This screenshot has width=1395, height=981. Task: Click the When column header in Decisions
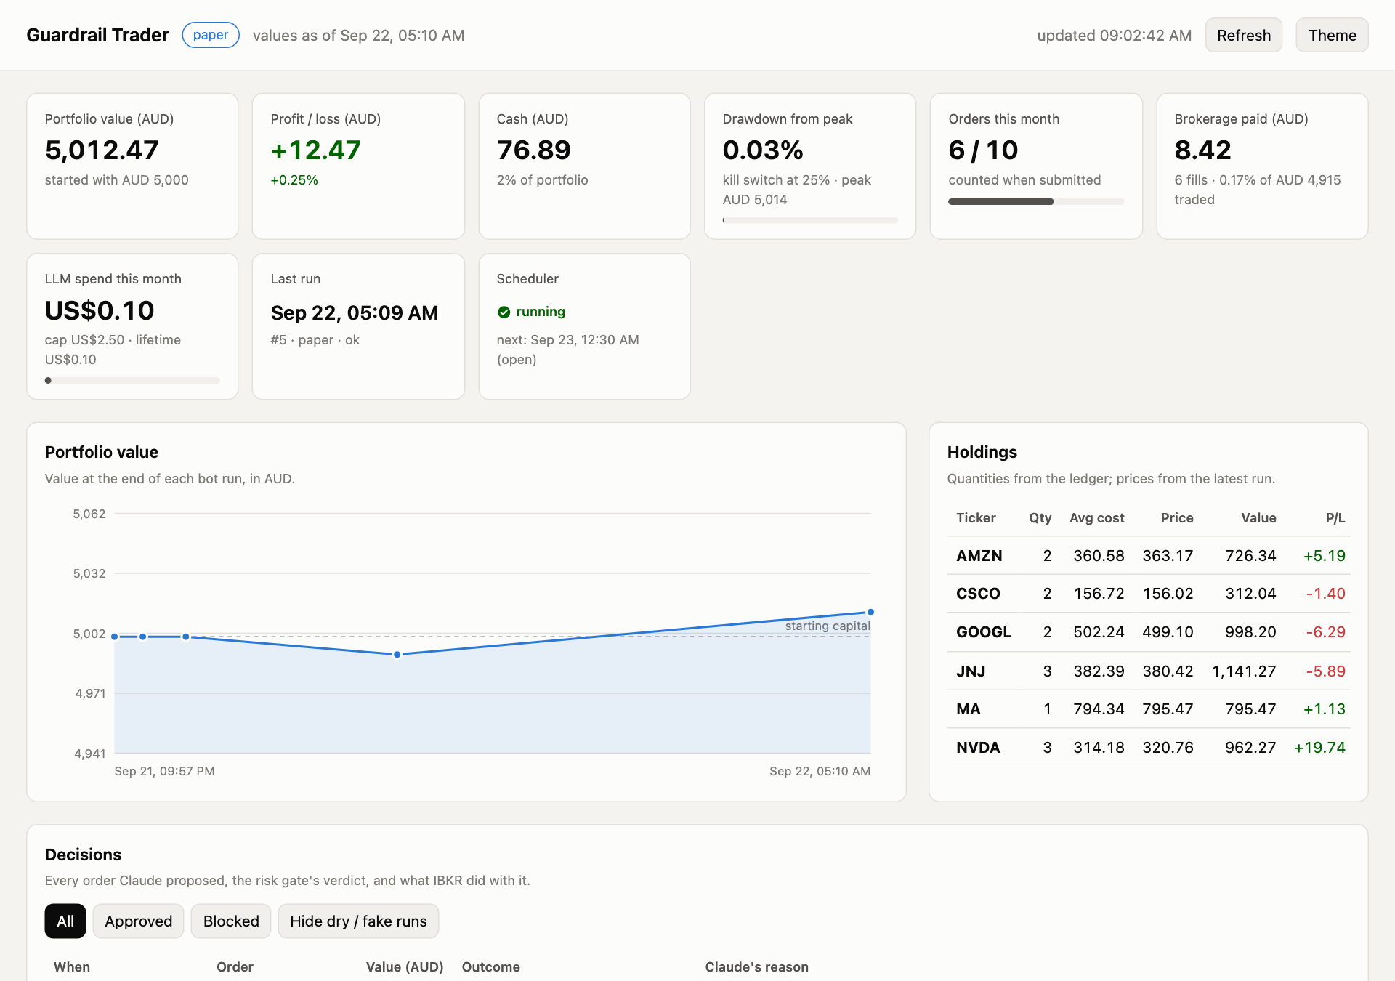coord(72,967)
